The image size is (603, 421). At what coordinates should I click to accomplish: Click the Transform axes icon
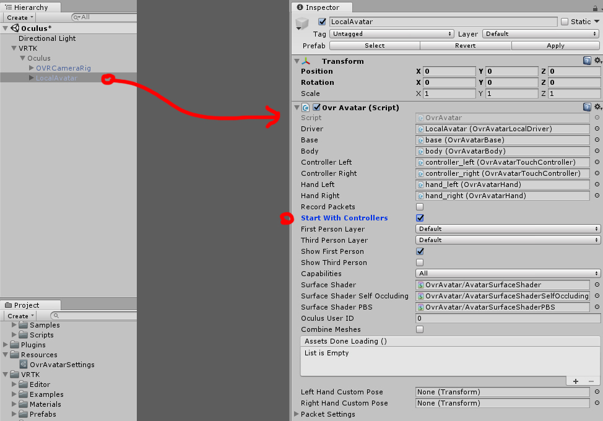coord(306,61)
